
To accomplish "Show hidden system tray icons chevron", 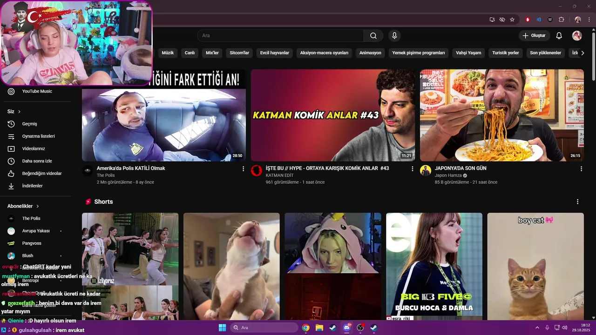I will 537,328.
